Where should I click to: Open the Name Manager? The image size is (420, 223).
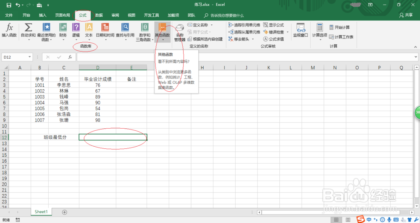point(180,33)
